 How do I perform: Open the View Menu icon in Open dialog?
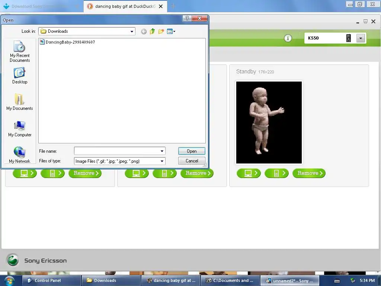171,31
